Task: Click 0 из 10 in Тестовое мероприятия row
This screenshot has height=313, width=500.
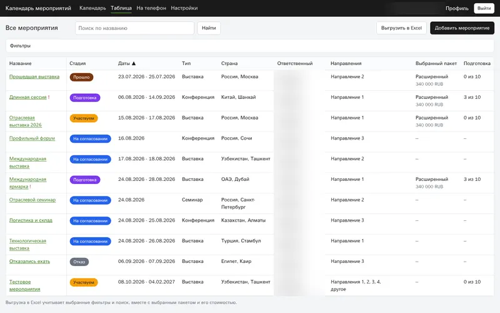Action: [x=472, y=282]
